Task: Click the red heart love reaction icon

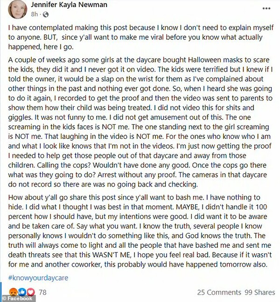Action: (x=31, y=292)
